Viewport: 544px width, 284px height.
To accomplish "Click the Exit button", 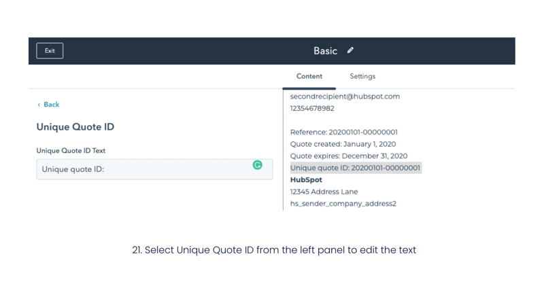I will (x=50, y=51).
